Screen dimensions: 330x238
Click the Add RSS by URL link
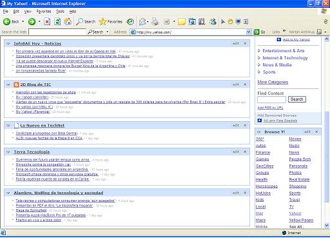click(x=270, y=108)
